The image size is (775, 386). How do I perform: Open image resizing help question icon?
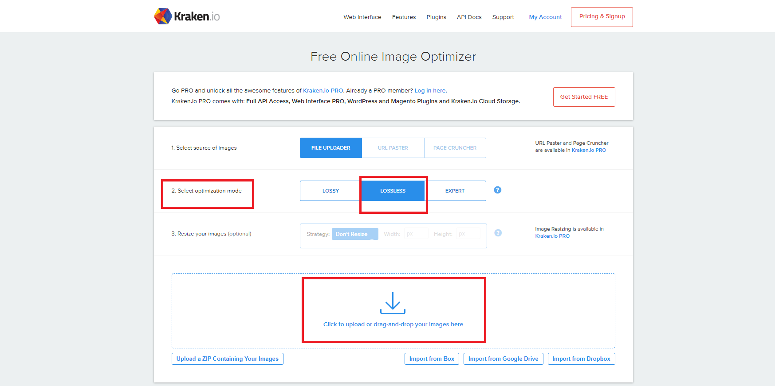click(x=498, y=233)
